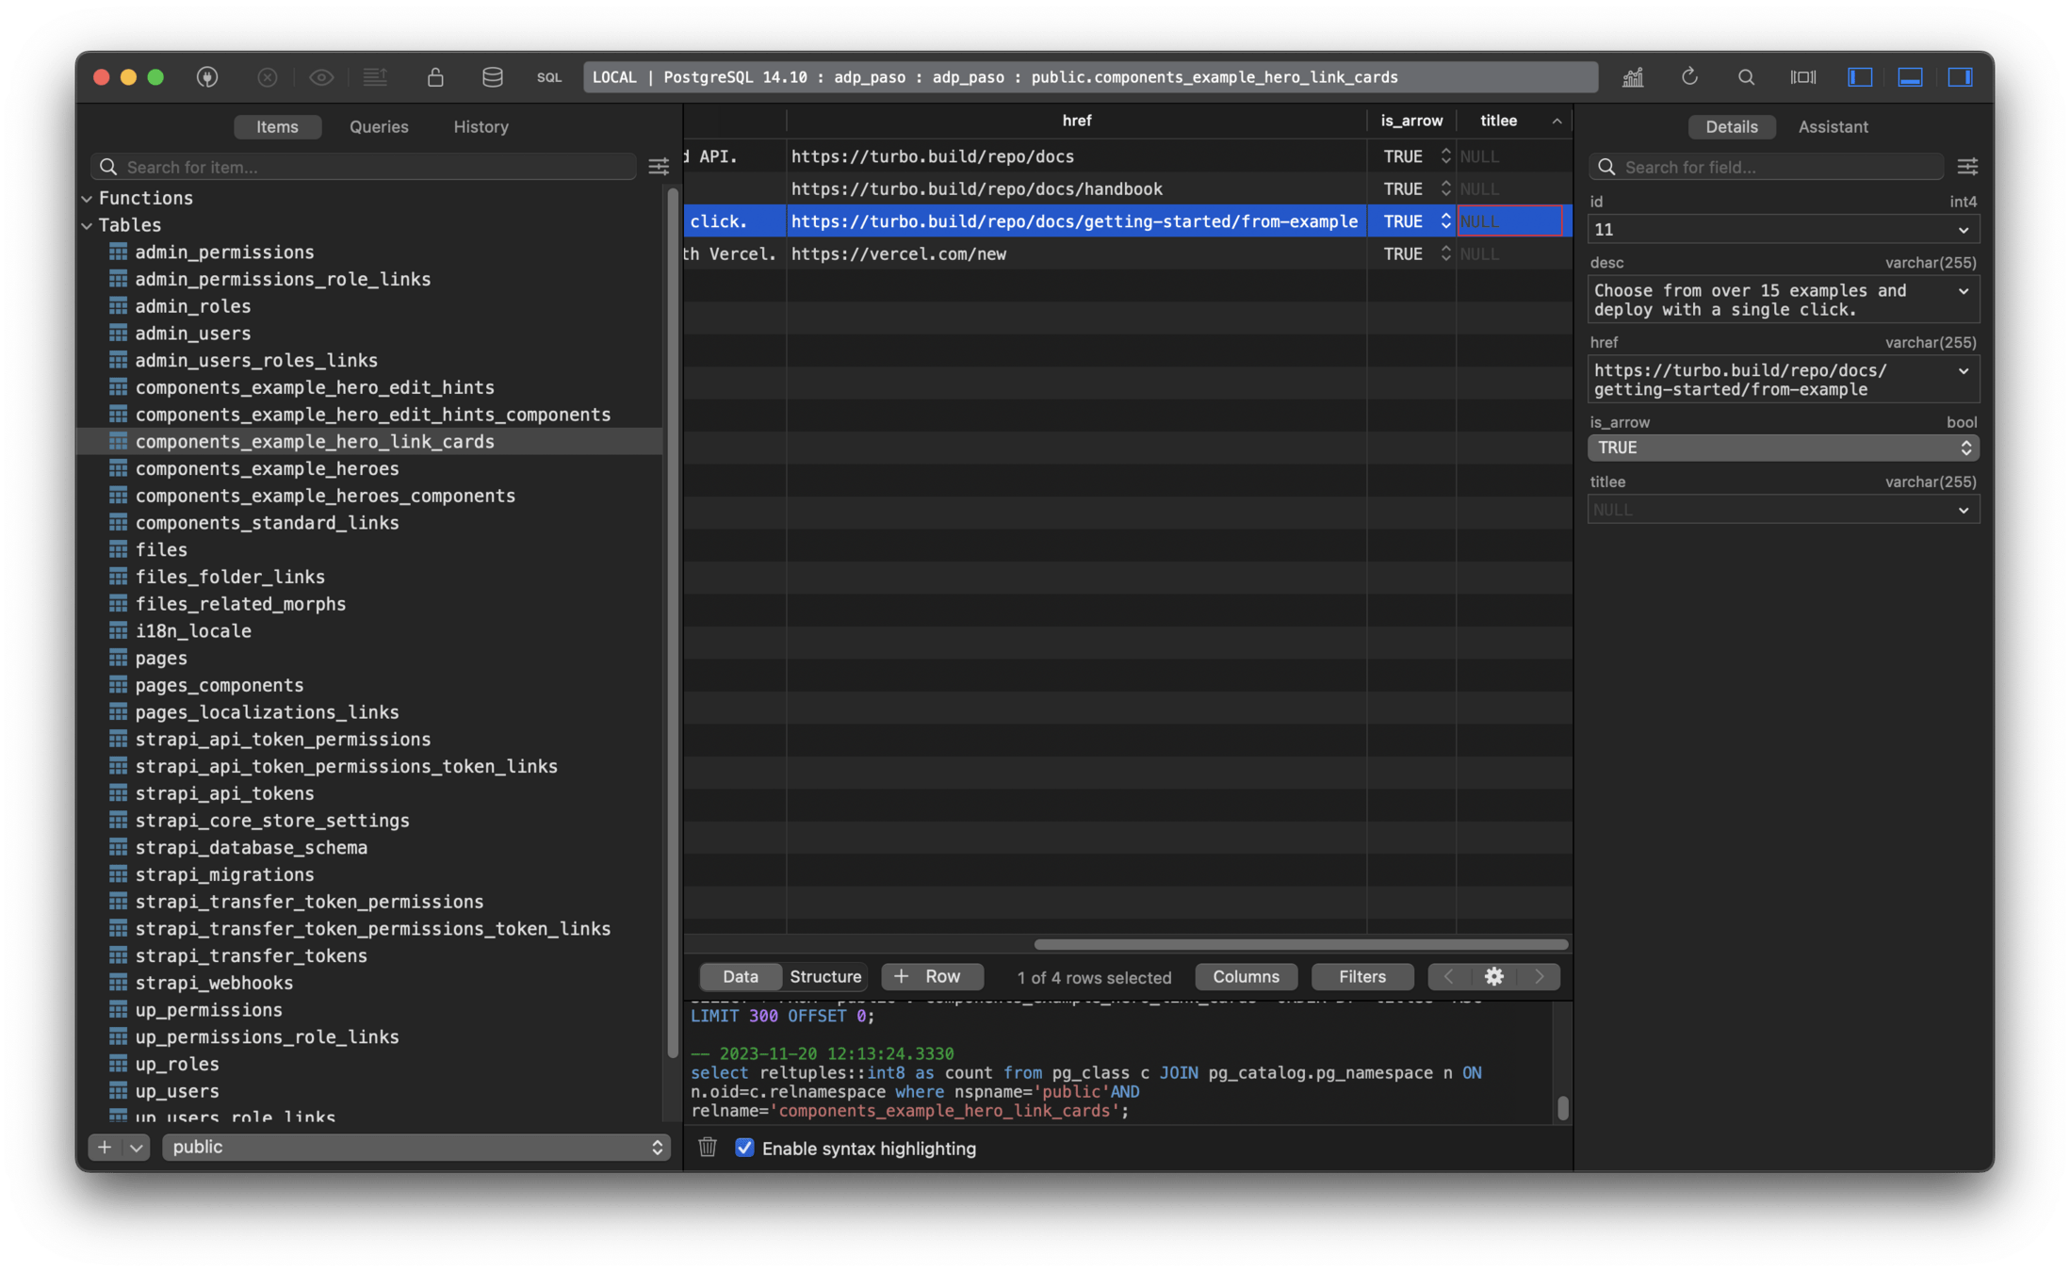The image size is (2070, 1272).
Task: Click the Filters button
Action: point(1361,977)
